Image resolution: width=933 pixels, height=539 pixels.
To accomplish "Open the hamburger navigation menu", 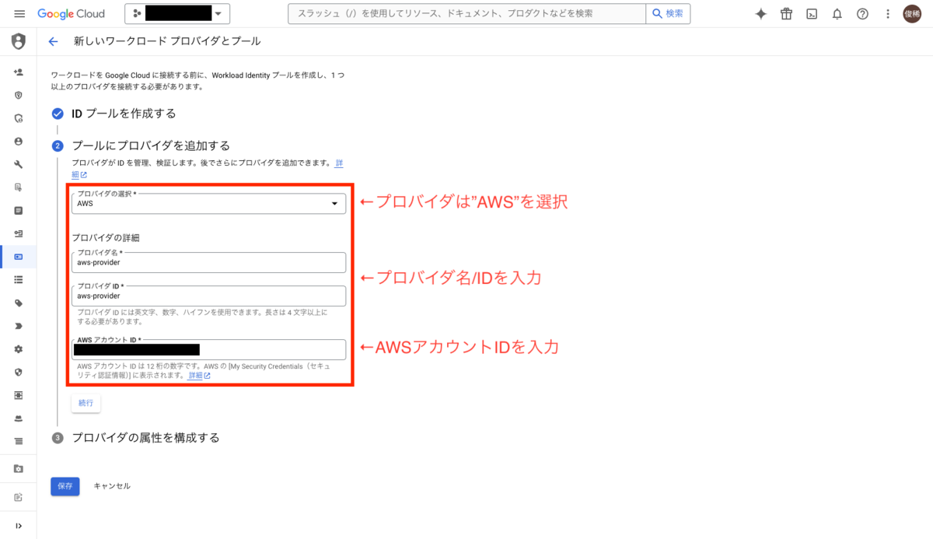I will click(x=19, y=14).
